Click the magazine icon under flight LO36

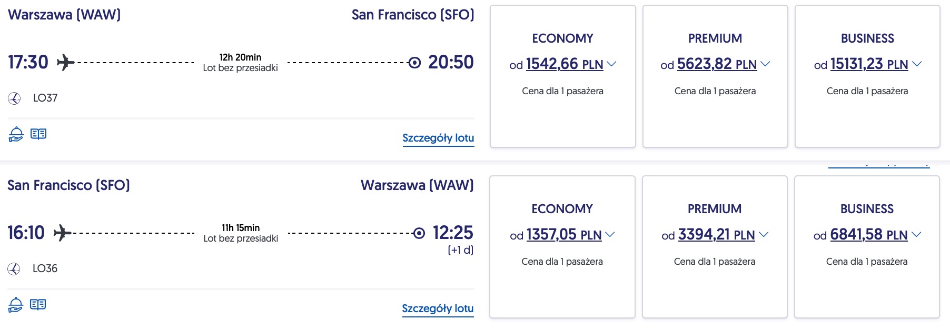click(x=38, y=305)
